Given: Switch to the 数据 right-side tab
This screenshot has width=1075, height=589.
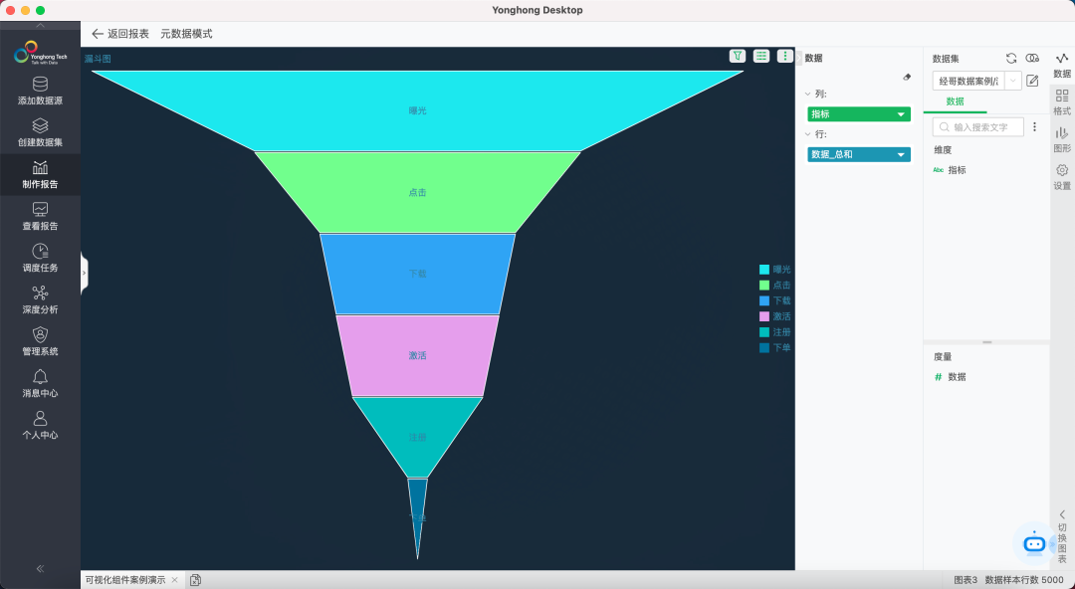Looking at the screenshot, I should click(x=1062, y=65).
